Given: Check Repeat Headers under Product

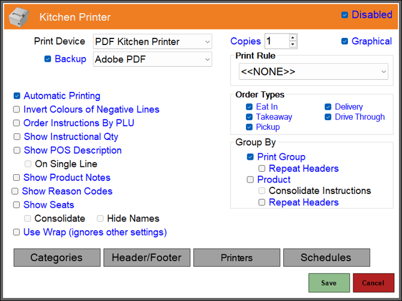Looking at the screenshot, I should (262, 202).
